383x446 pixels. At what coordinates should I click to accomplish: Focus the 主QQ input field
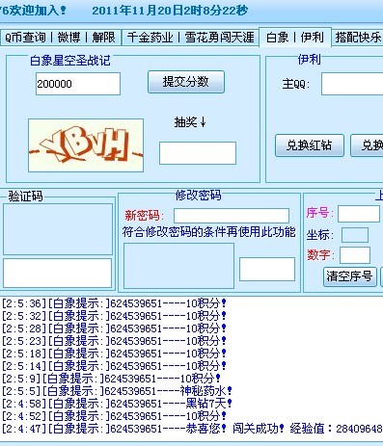tap(352, 84)
